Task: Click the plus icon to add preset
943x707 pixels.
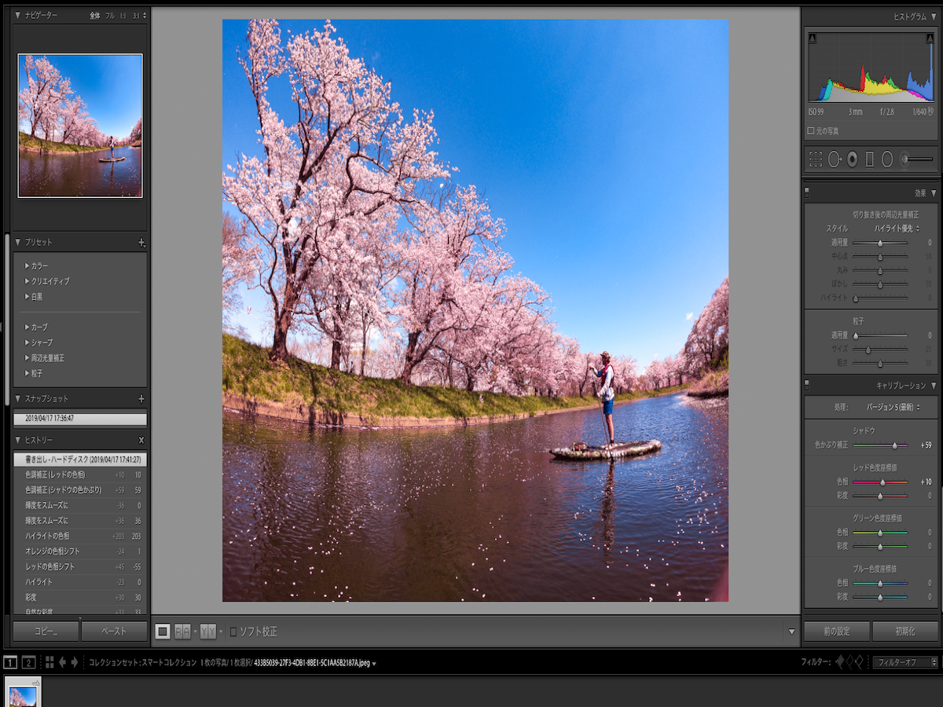Action: click(x=141, y=243)
